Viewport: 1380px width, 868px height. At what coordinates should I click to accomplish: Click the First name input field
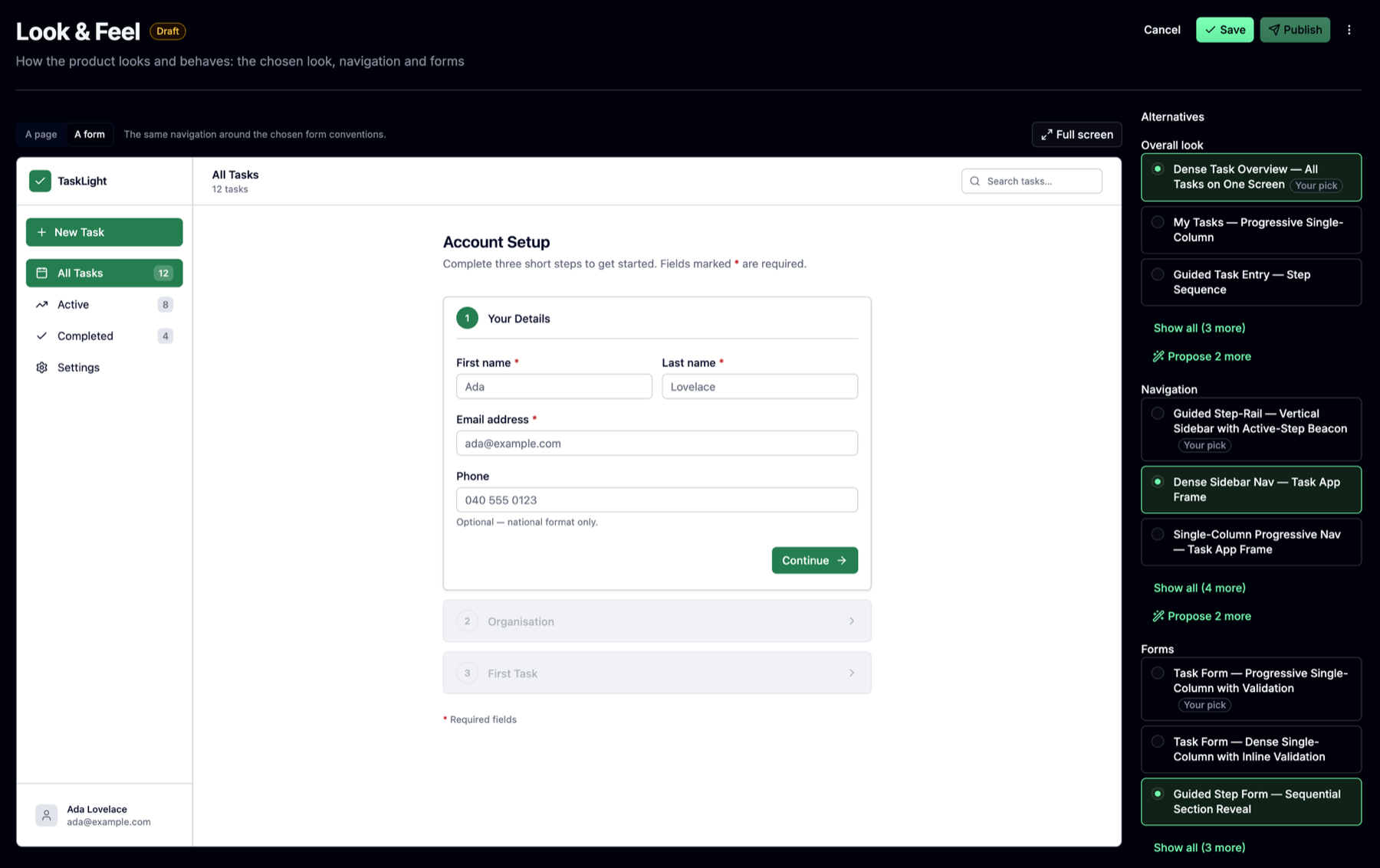[x=554, y=387]
